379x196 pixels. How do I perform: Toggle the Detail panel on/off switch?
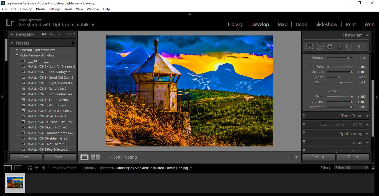(x=304, y=142)
